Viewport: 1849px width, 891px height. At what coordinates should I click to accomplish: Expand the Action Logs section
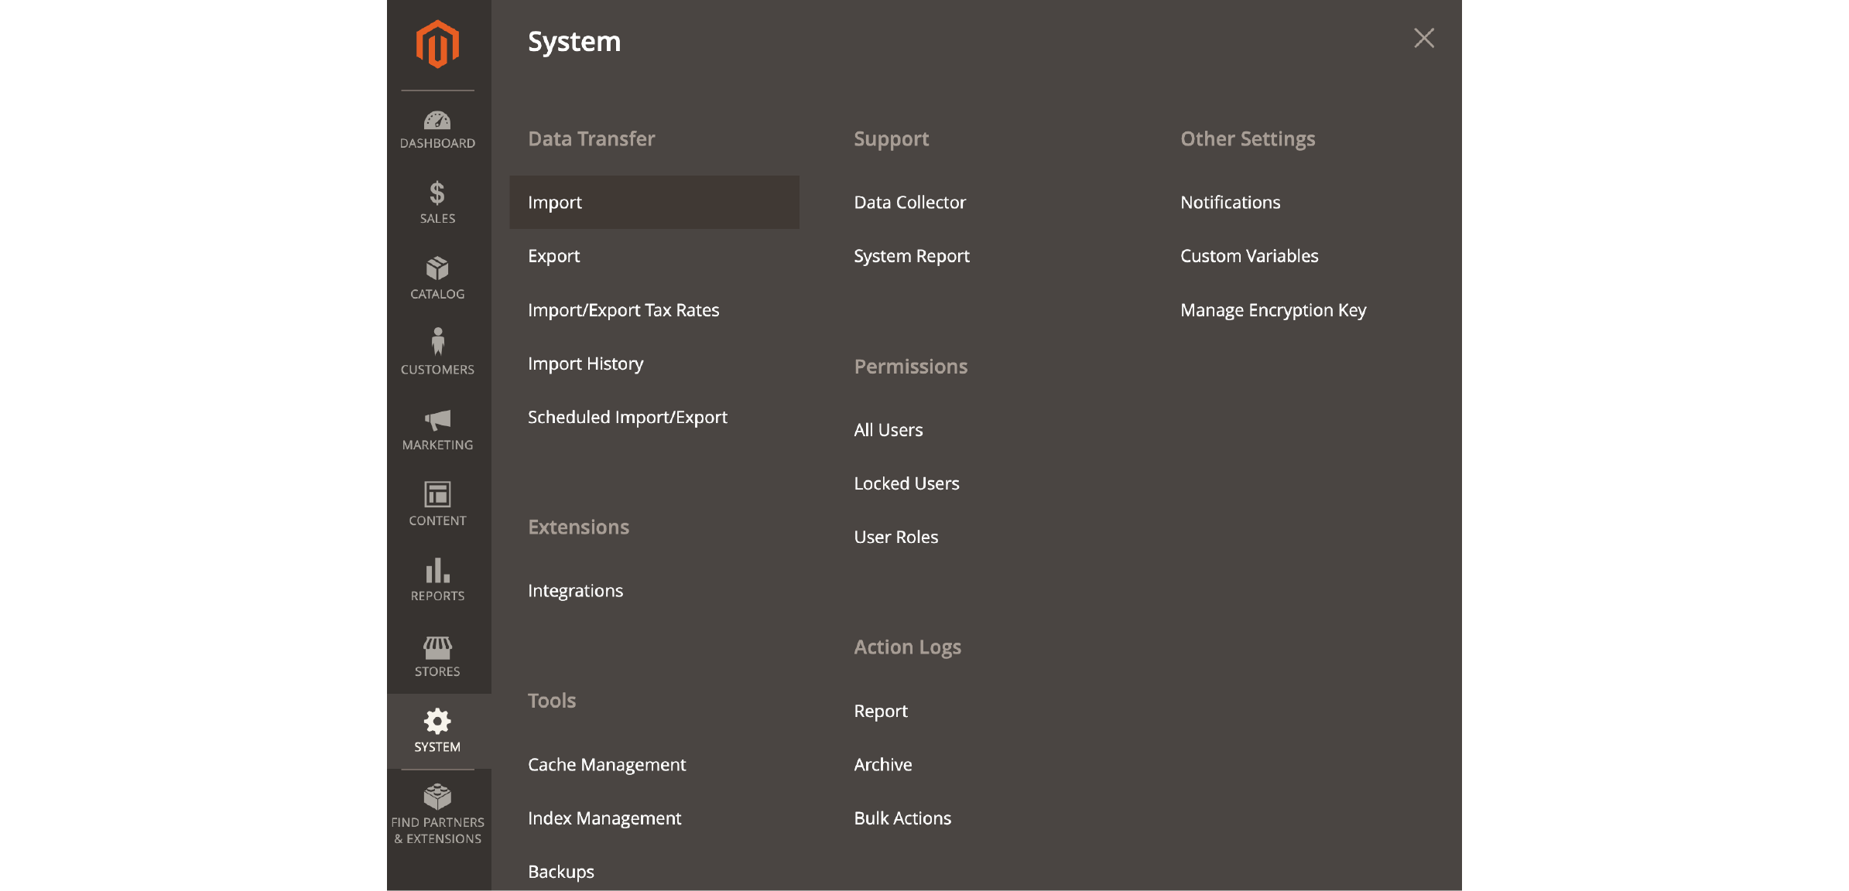pos(907,646)
